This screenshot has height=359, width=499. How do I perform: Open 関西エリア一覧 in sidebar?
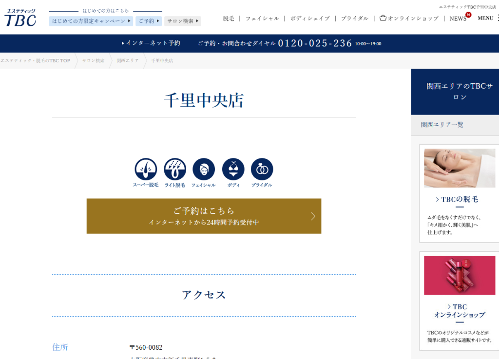442,125
